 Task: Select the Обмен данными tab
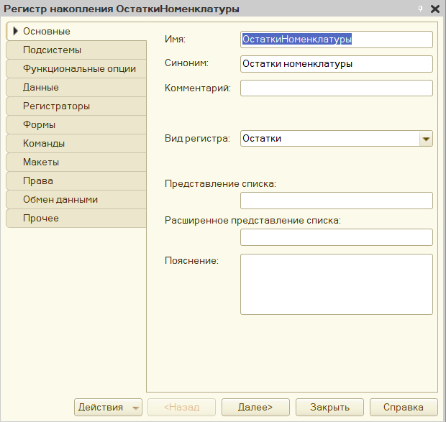tap(76, 200)
